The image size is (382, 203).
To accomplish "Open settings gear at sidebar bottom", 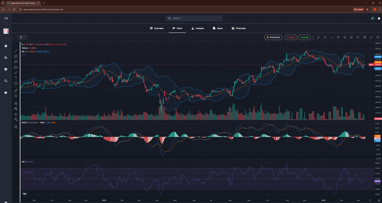I will point(6,202).
